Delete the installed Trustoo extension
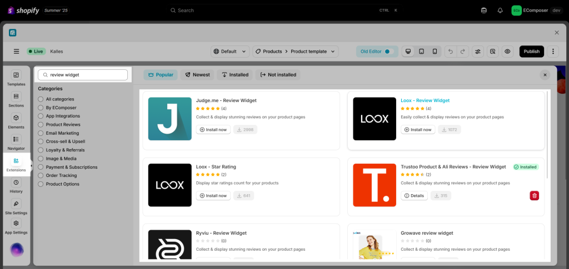The image size is (569, 269). [534, 195]
